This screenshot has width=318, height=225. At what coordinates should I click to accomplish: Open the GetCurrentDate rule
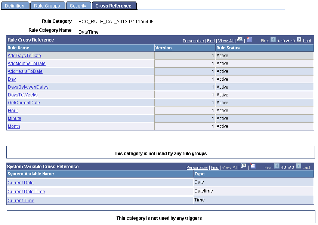(x=24, y=102)
